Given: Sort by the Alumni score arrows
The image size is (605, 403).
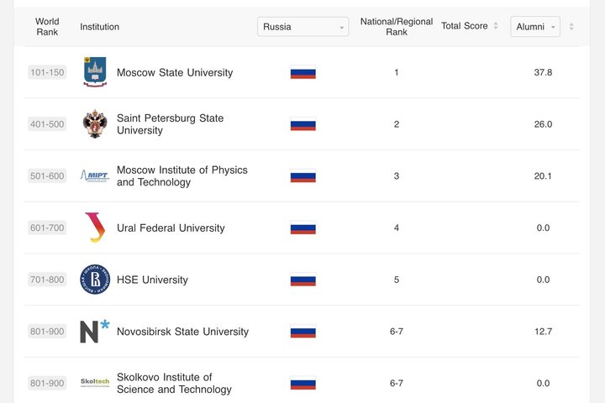Looking at the screenshot, I should coord(571,27).
